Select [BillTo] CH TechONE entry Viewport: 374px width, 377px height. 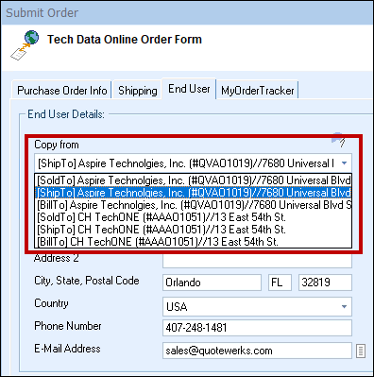pyautogui.click(x=194, y=242)
